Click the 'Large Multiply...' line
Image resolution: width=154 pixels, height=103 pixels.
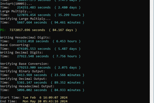click(x=16, y=11)
